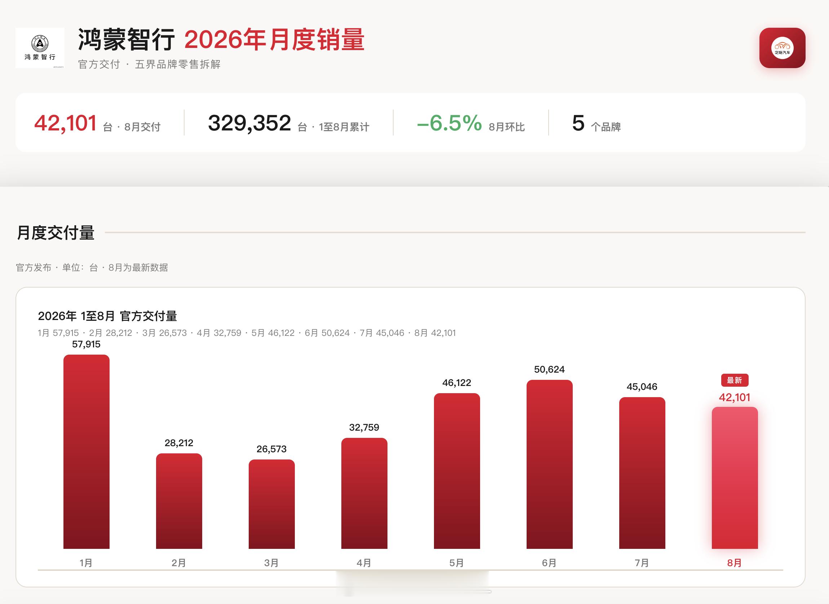Select the highlighted August bar
Image resolution: width=829 pixels, height=604 pixels.
click(x=735, y=478)
